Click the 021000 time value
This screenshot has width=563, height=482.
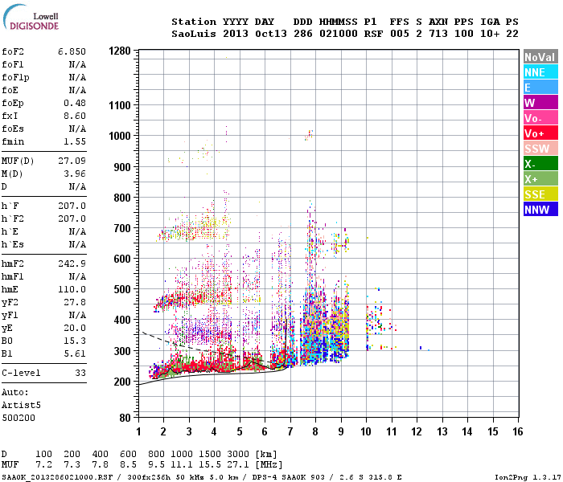tap(339, 34)
